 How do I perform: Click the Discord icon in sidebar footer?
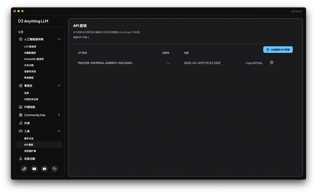pyautogui.click(x=45, y=169)
